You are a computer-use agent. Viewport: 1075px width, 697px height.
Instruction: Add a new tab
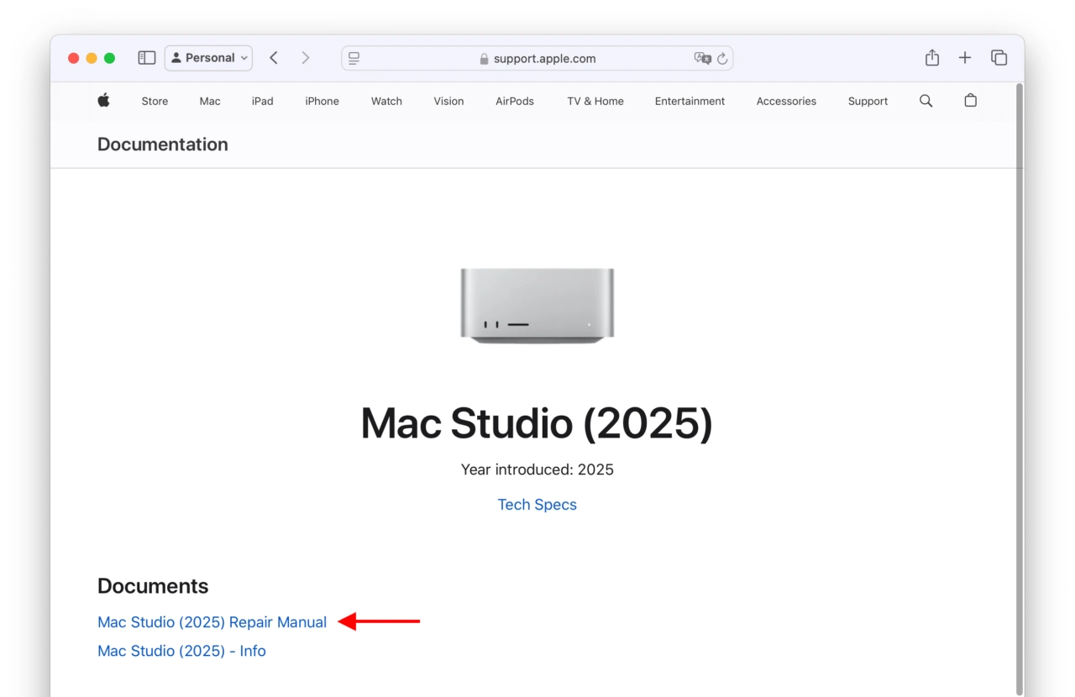(965, 57)
